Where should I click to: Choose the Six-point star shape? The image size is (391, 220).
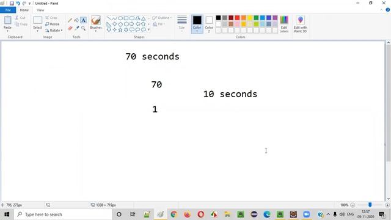click(x=126, y=30)
